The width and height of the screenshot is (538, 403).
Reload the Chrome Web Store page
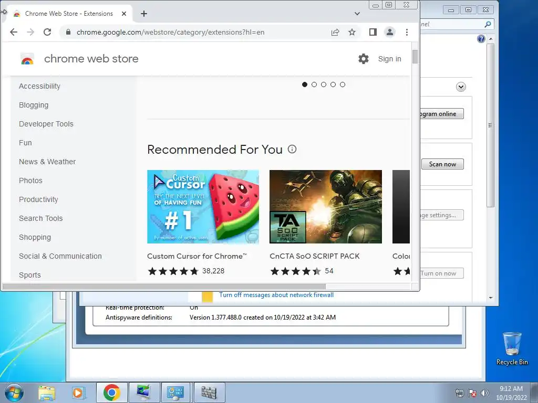47,32
